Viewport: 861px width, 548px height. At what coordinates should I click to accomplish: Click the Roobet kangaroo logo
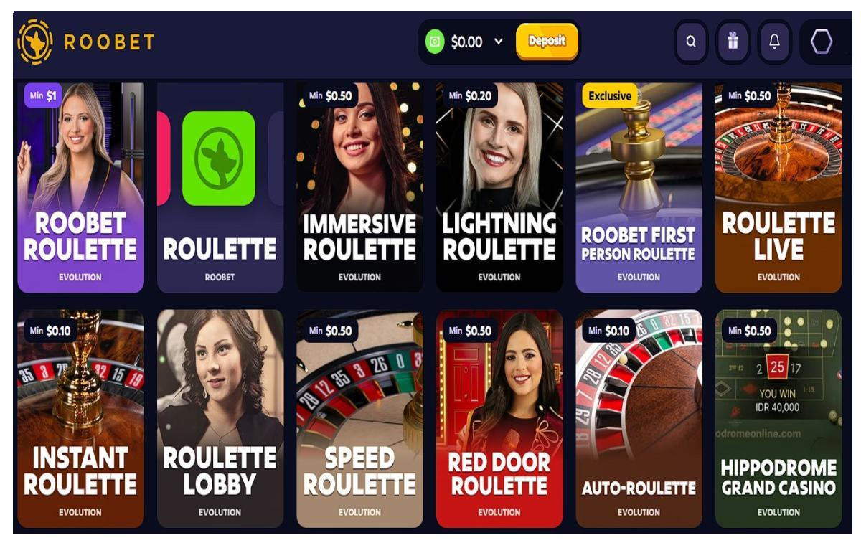pyautogui.click(x=35, y=42)
